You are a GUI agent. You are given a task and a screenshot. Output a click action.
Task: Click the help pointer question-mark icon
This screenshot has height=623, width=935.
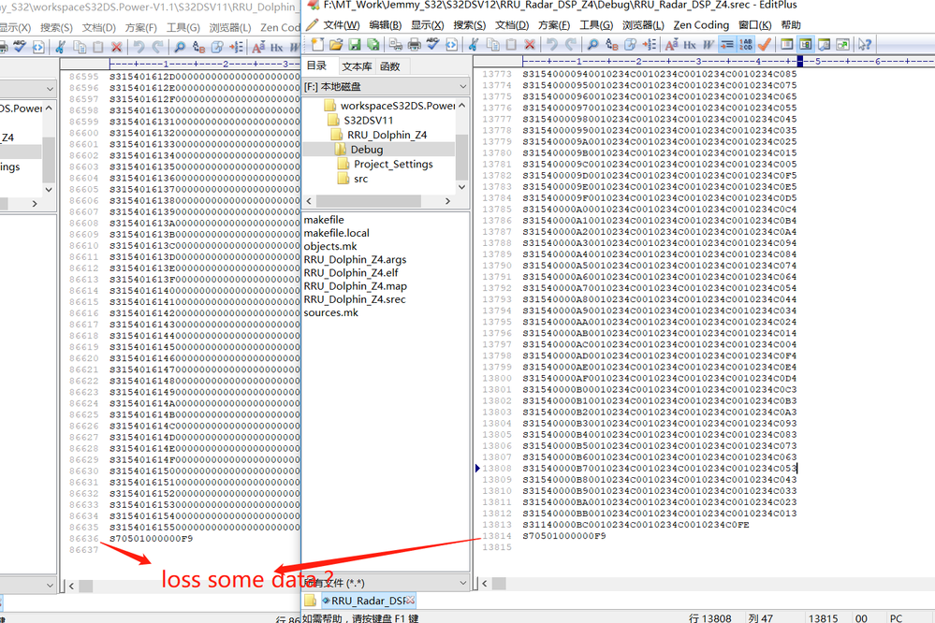[865, 45]
